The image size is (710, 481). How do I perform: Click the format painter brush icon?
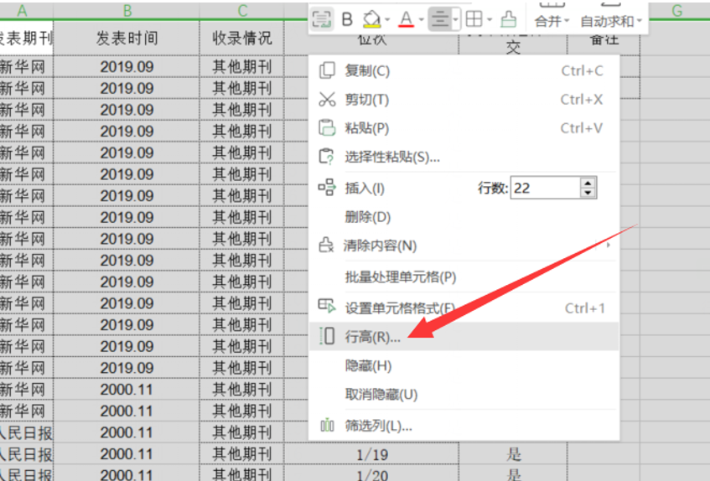tap(509, 19)
